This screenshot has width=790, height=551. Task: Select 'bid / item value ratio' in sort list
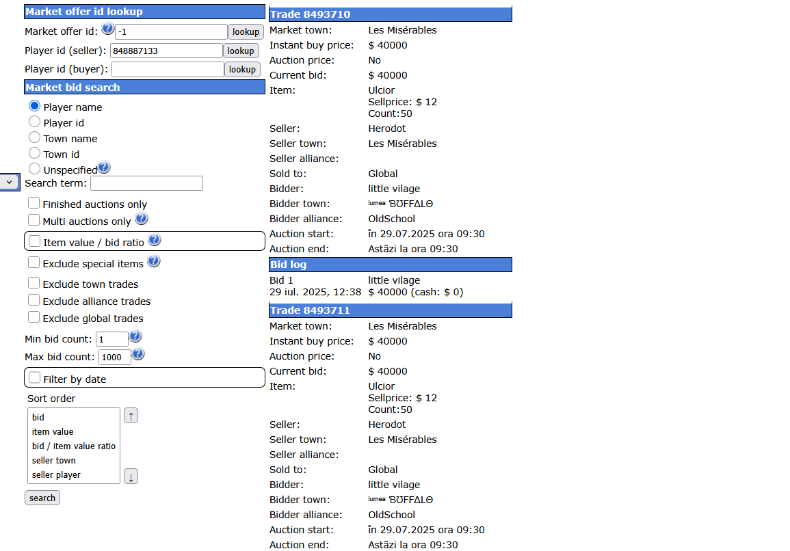74,446
